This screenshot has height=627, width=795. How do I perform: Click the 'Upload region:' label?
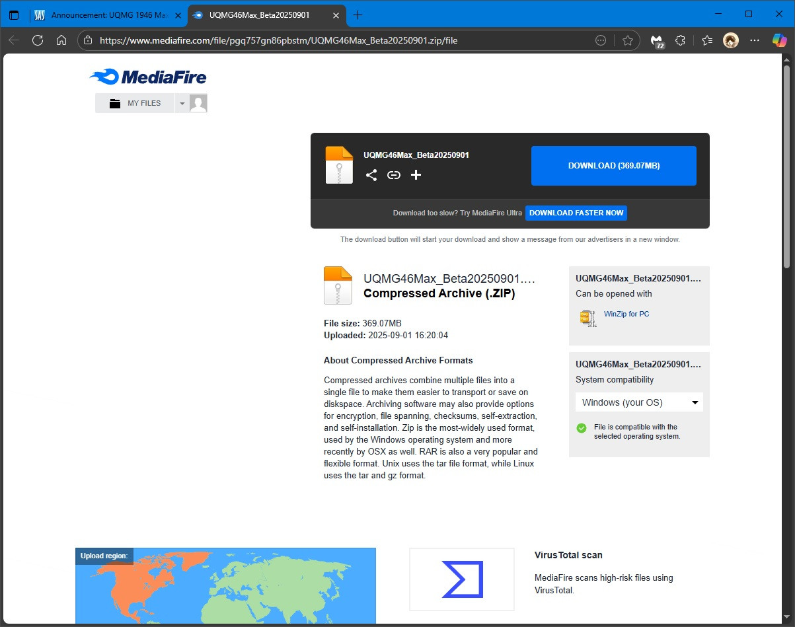click(x=104, y=556)
